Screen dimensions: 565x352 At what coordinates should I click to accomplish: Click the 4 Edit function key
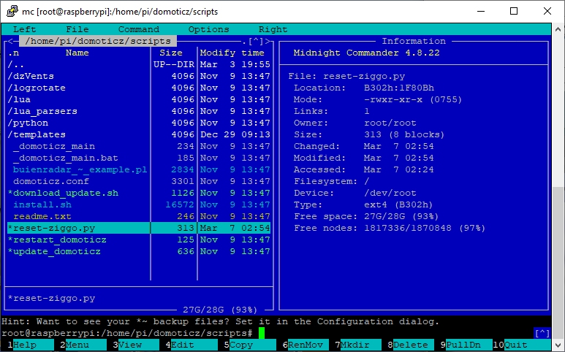192,345
